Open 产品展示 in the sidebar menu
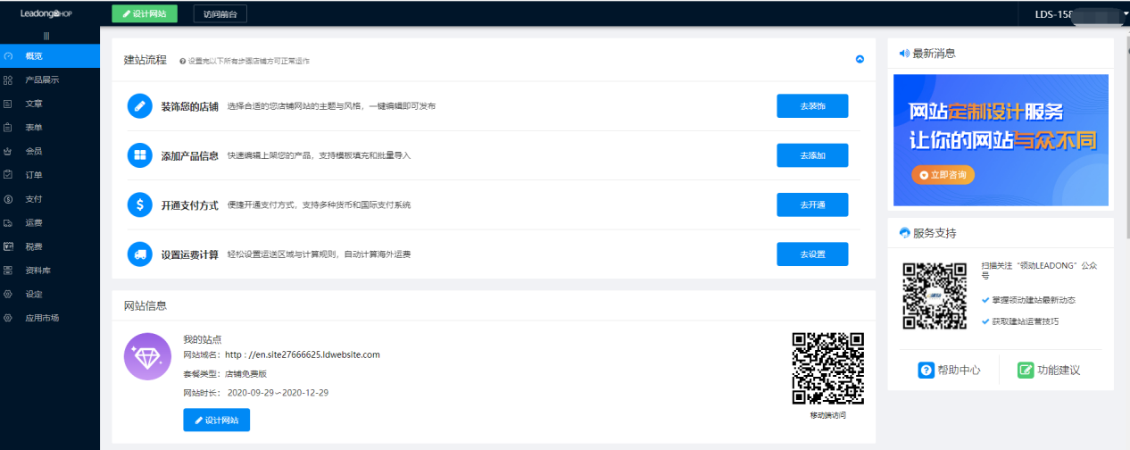Screen dimensions: 1130x450 pos(50,79)
